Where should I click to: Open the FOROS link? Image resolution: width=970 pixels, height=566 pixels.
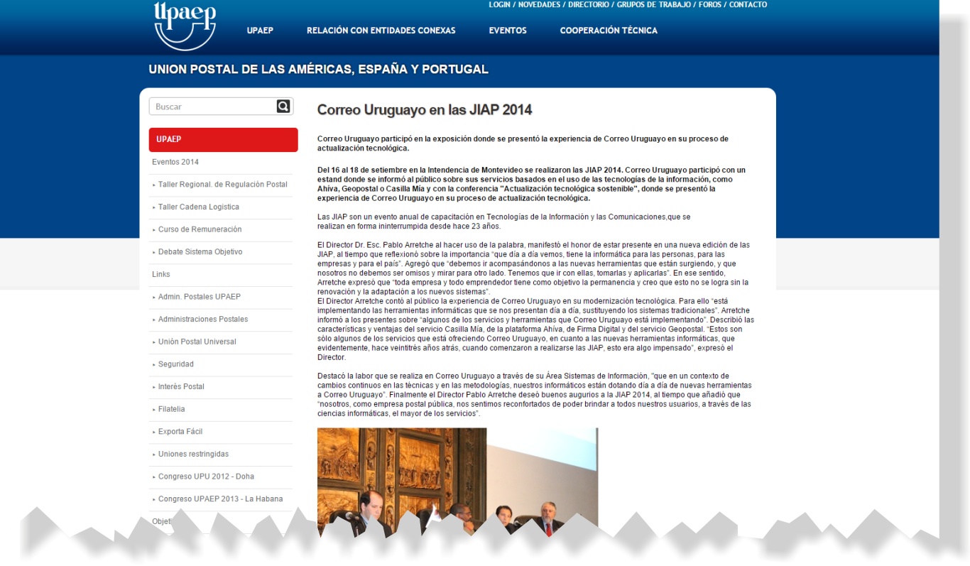pos(710,5)
